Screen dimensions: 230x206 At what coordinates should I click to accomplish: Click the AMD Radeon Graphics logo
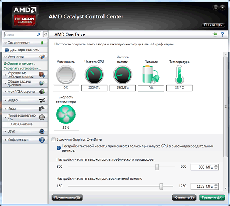(25, 16)
